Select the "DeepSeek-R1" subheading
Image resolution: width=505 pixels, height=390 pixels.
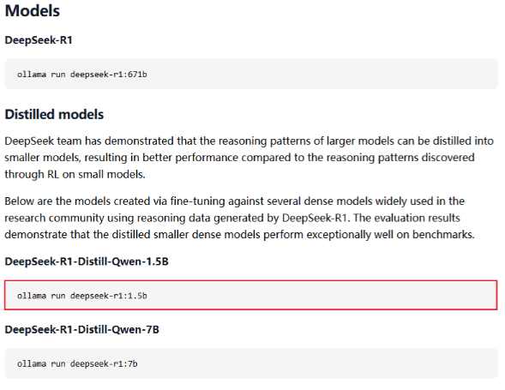click(x=39, y=40)
